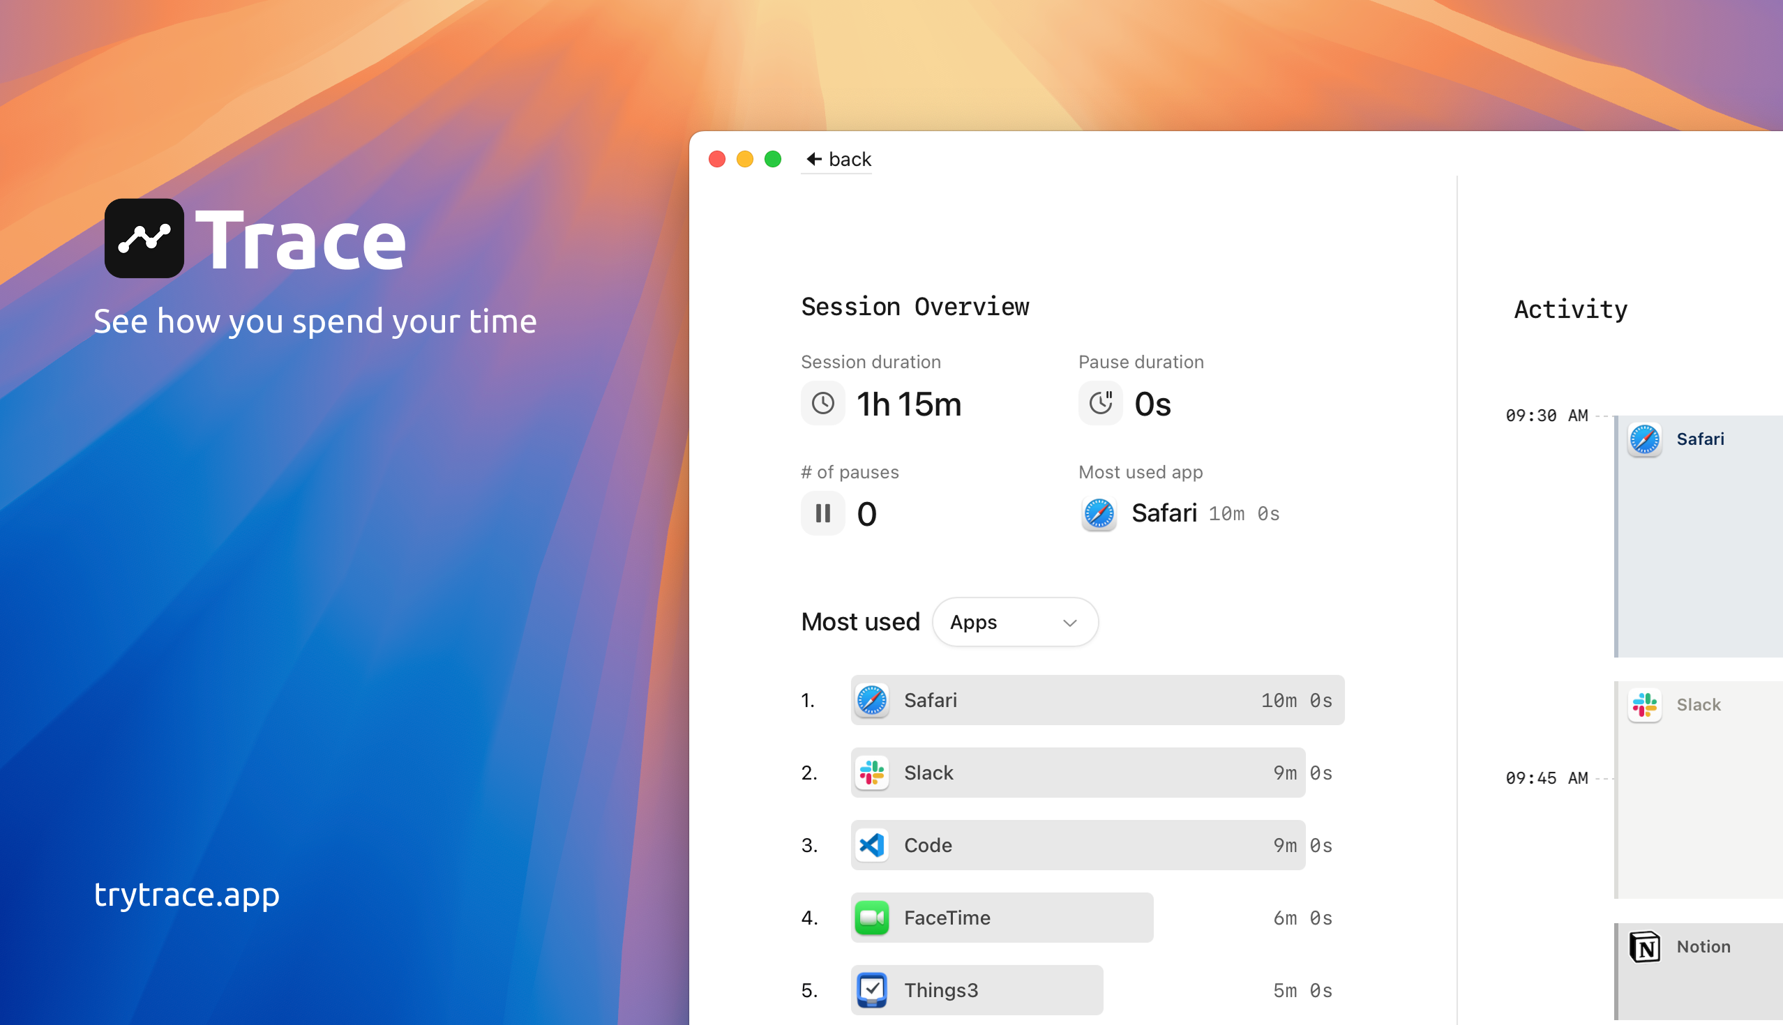Click the chevron in the Apps selector

1069,623
